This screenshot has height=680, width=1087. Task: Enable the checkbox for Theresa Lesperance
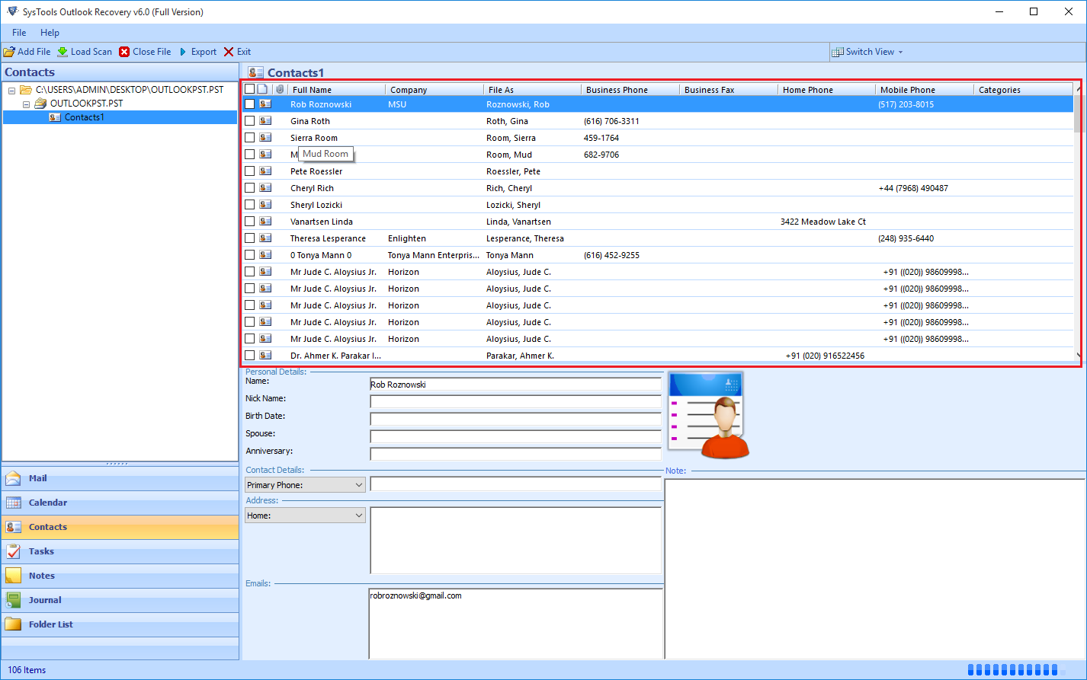coord(249,238)
